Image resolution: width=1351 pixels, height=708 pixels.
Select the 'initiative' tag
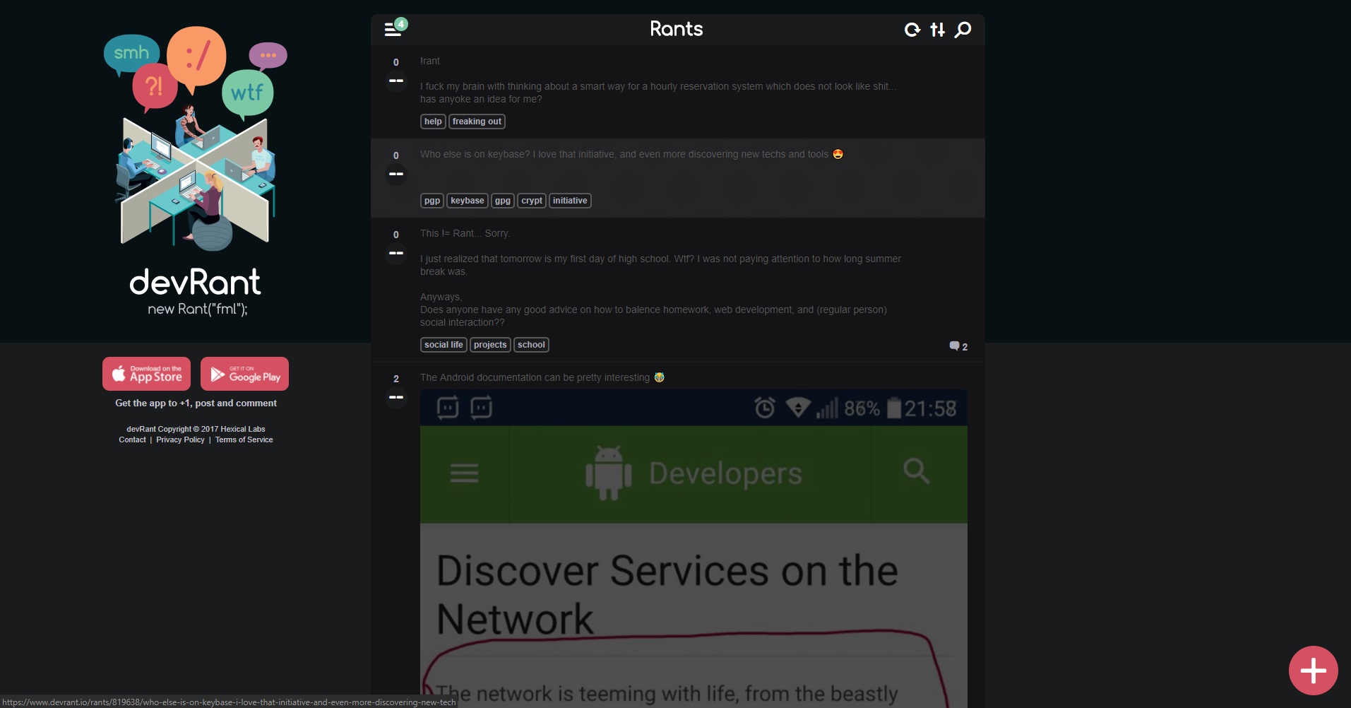tap(570, 201)
